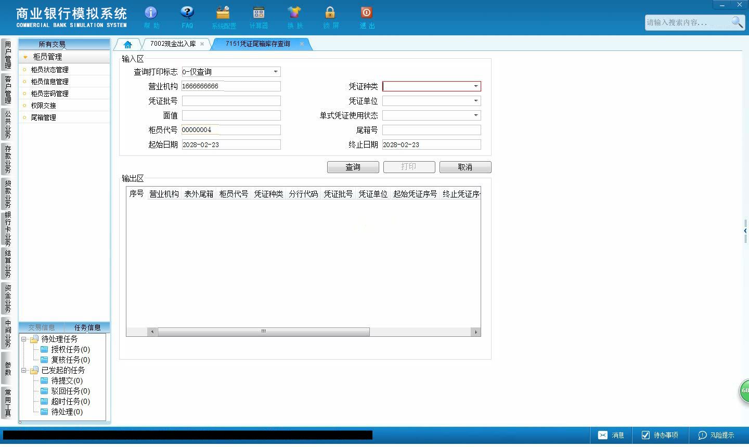Focus the search input box
The image size is (749, 447).
pos(687,22)
